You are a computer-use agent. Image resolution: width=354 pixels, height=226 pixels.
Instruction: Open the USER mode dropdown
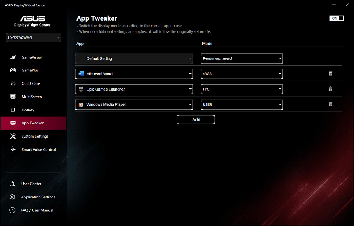[242, 105]
